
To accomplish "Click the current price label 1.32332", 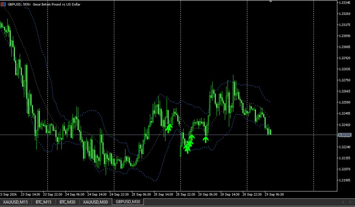I will (x=345, y=135).
